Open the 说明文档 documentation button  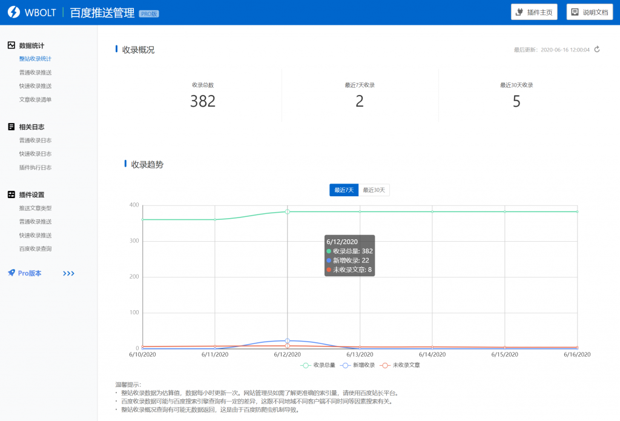pyautogui.click(x=590, y=12)
